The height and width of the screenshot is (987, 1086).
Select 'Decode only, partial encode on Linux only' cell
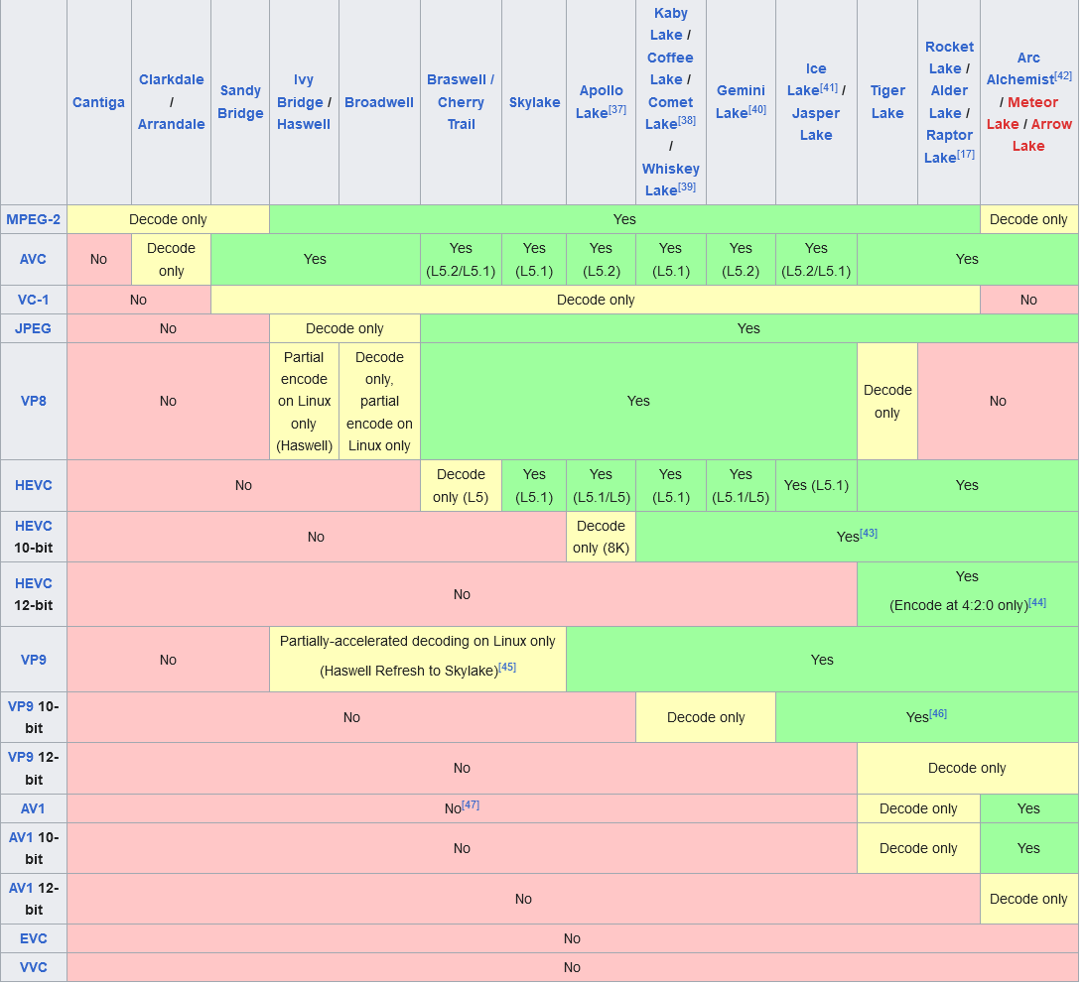click(x=379, y=402)
